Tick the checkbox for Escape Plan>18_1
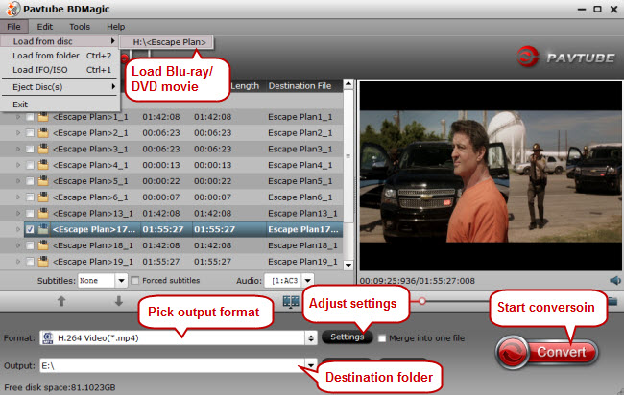The height and width of the screenshot is (395, 624). tap(30, 245)
